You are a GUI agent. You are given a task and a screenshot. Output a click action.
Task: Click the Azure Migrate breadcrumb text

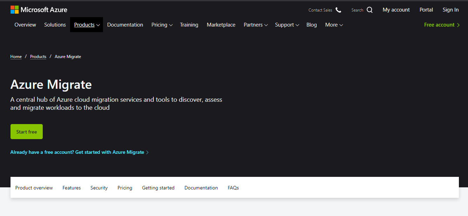coord(68,57)
